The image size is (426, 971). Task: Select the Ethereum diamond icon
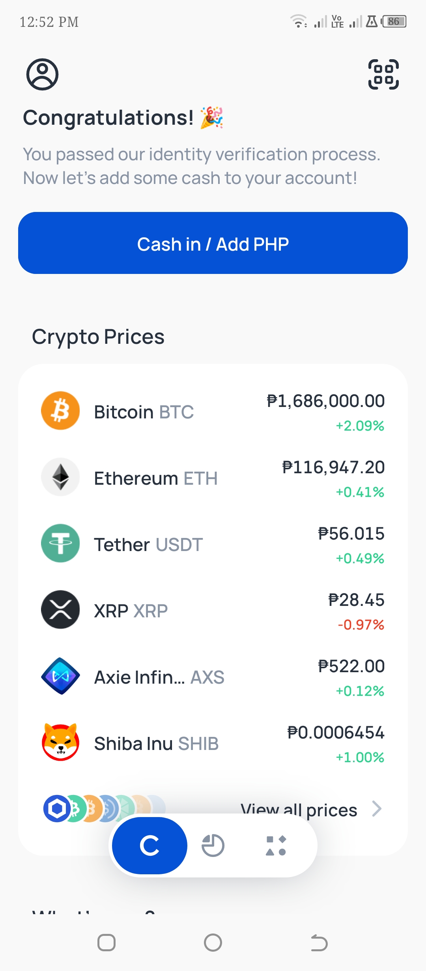(60, 477)
